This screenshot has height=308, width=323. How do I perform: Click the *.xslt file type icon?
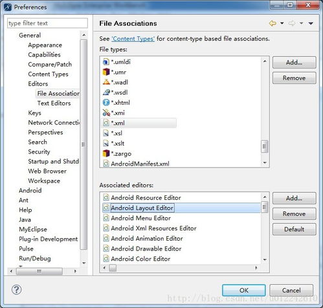(106, 143)
